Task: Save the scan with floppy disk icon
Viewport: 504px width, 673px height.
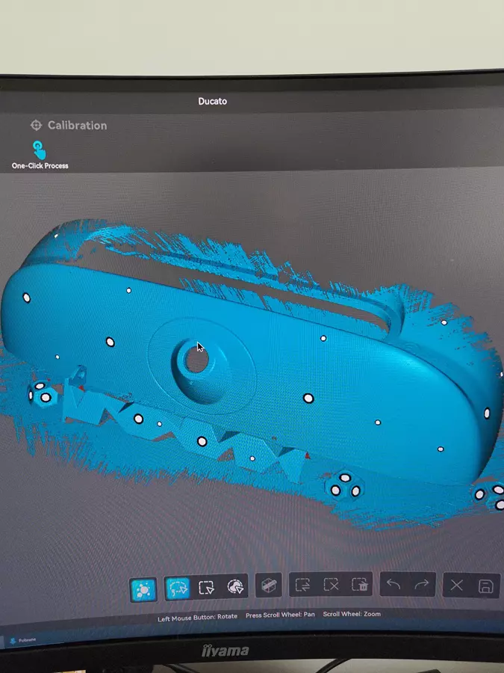Action: [485, 586]
